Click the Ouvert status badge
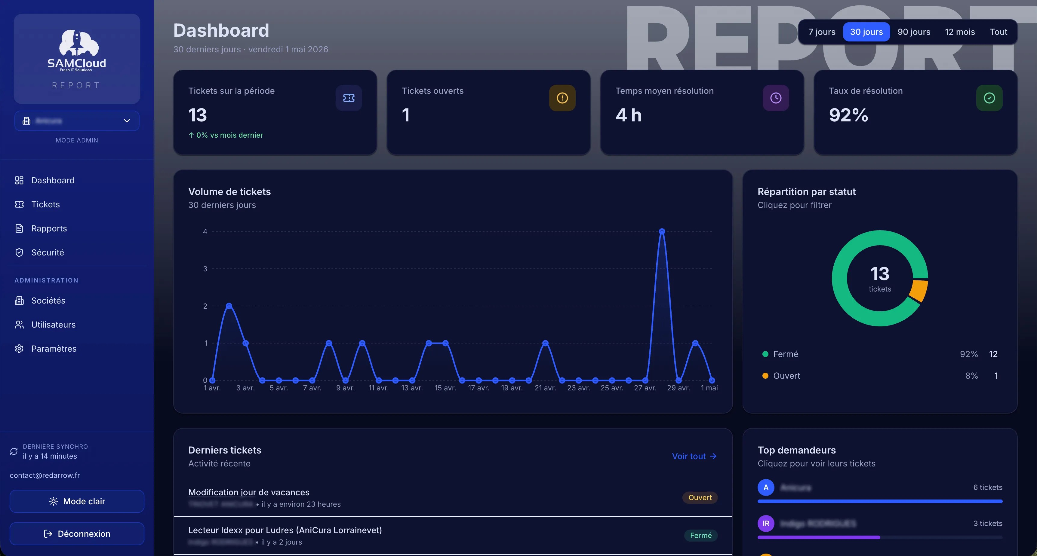 700,498
